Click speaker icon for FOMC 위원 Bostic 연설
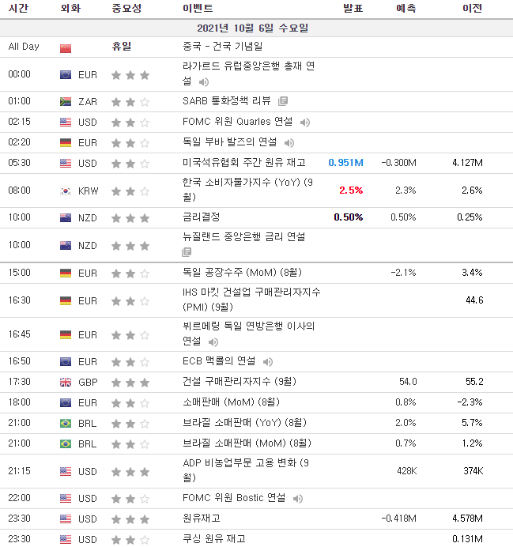Screen dimensions: 513x547 298,499
